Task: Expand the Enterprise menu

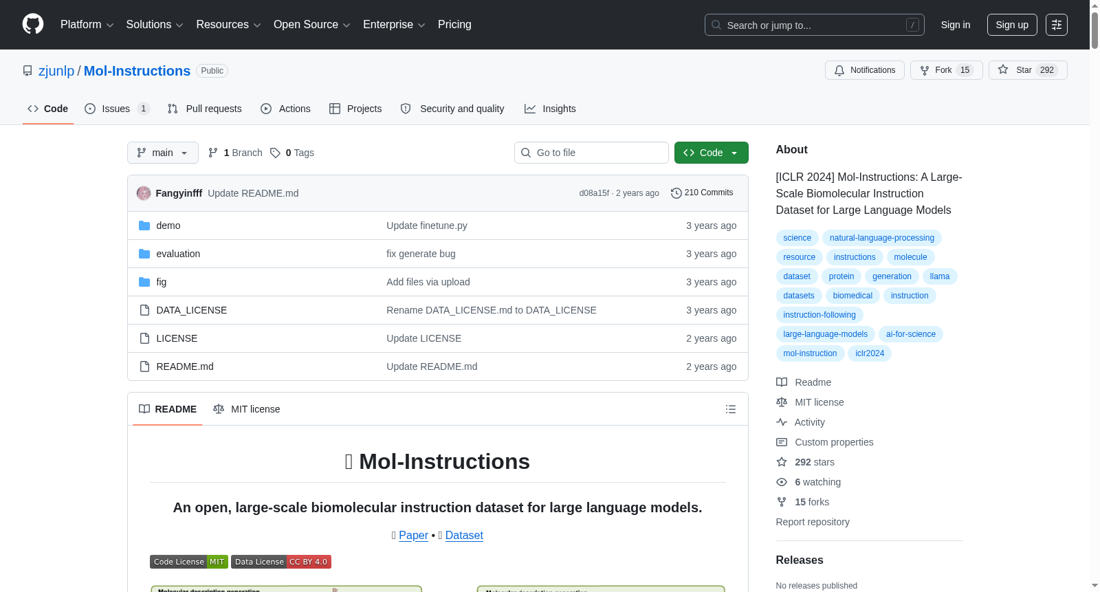Action: pyautogui.click(x=394, y=25)
